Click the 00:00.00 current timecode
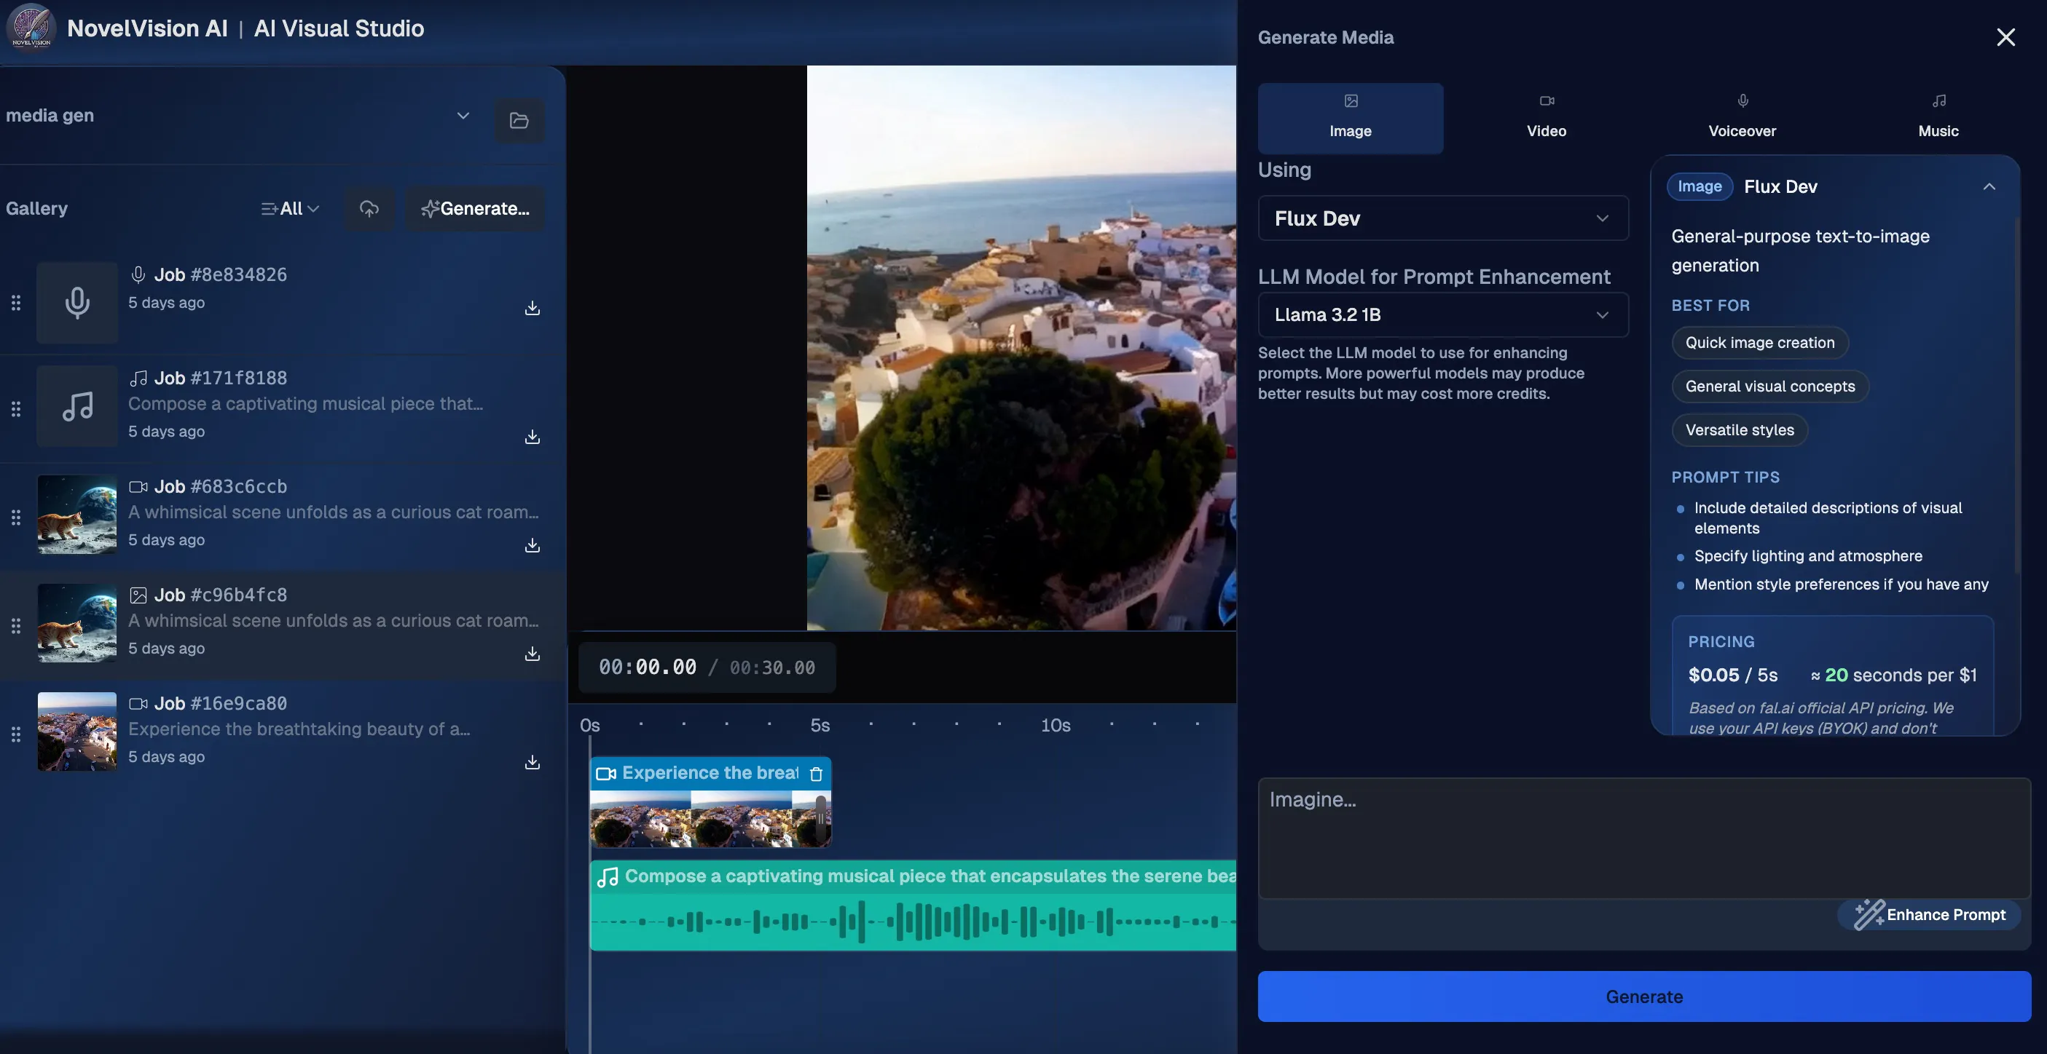2047x1054 pixels. pos(647,667)
